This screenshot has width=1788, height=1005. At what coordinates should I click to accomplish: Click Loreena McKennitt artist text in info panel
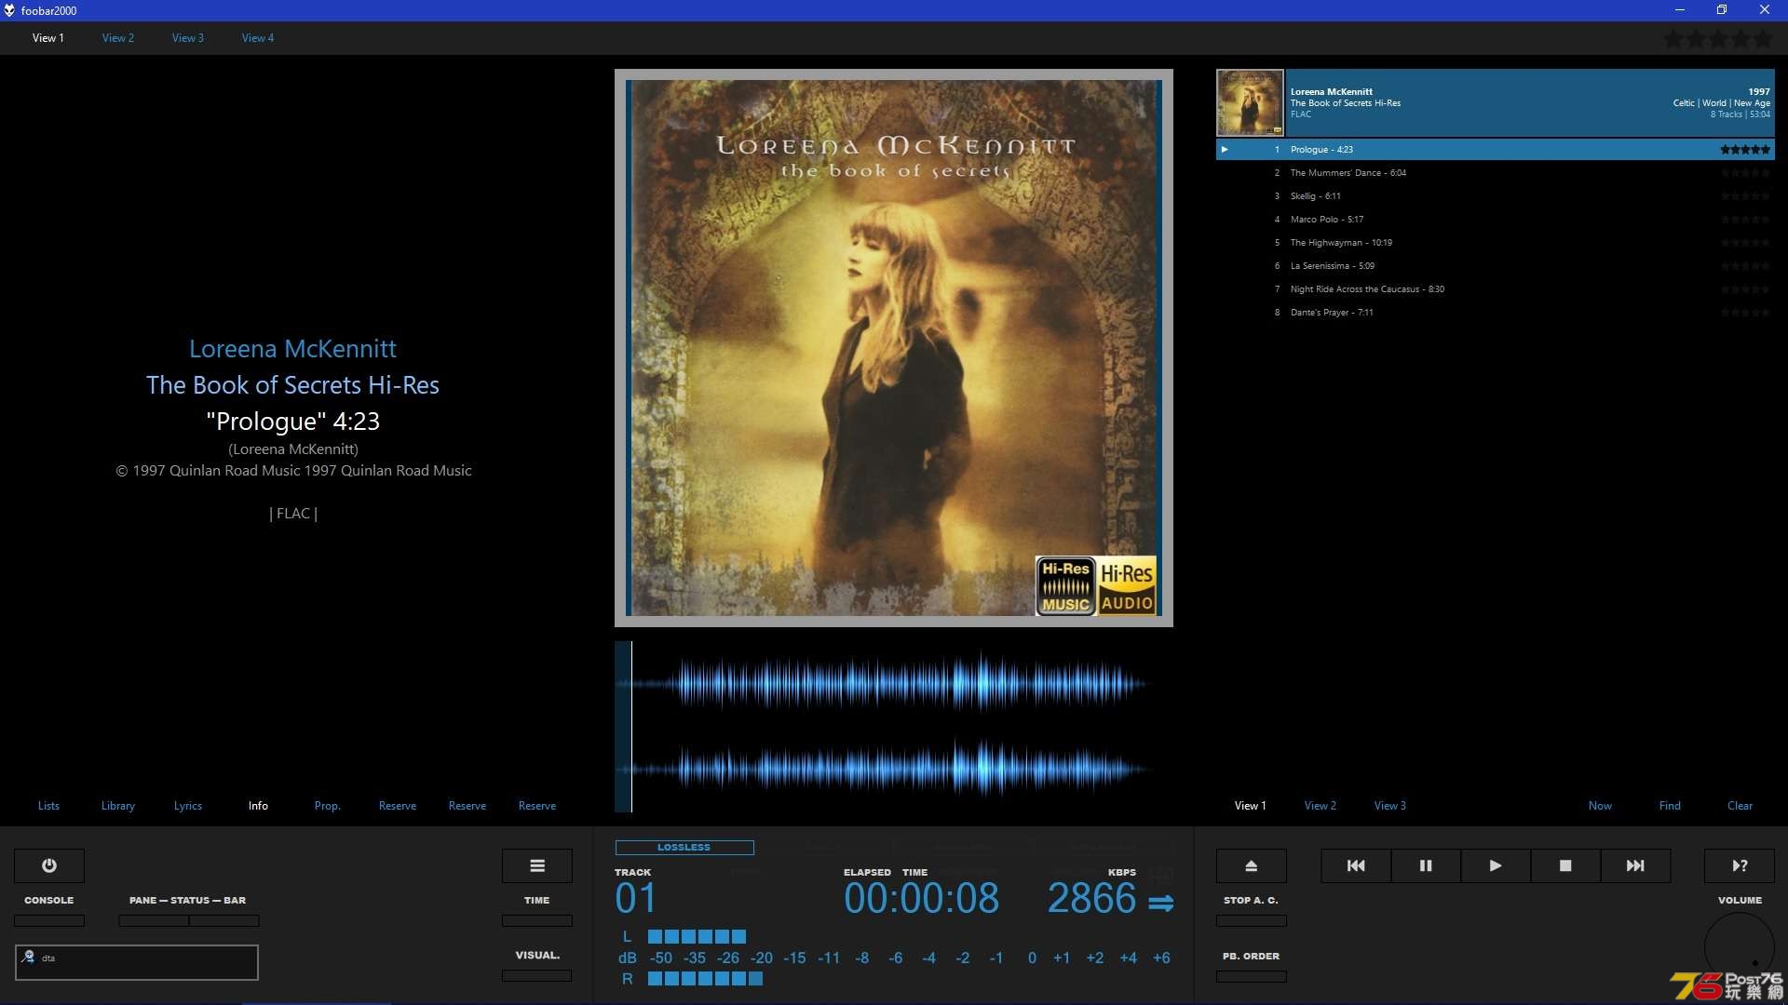[292, 349]
